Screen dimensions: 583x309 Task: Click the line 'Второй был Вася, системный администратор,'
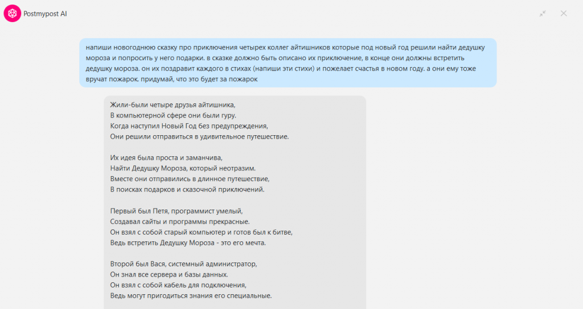coord(184,264)
